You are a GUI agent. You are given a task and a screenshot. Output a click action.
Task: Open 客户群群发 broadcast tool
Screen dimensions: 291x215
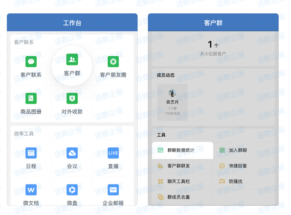pos(178,166)
